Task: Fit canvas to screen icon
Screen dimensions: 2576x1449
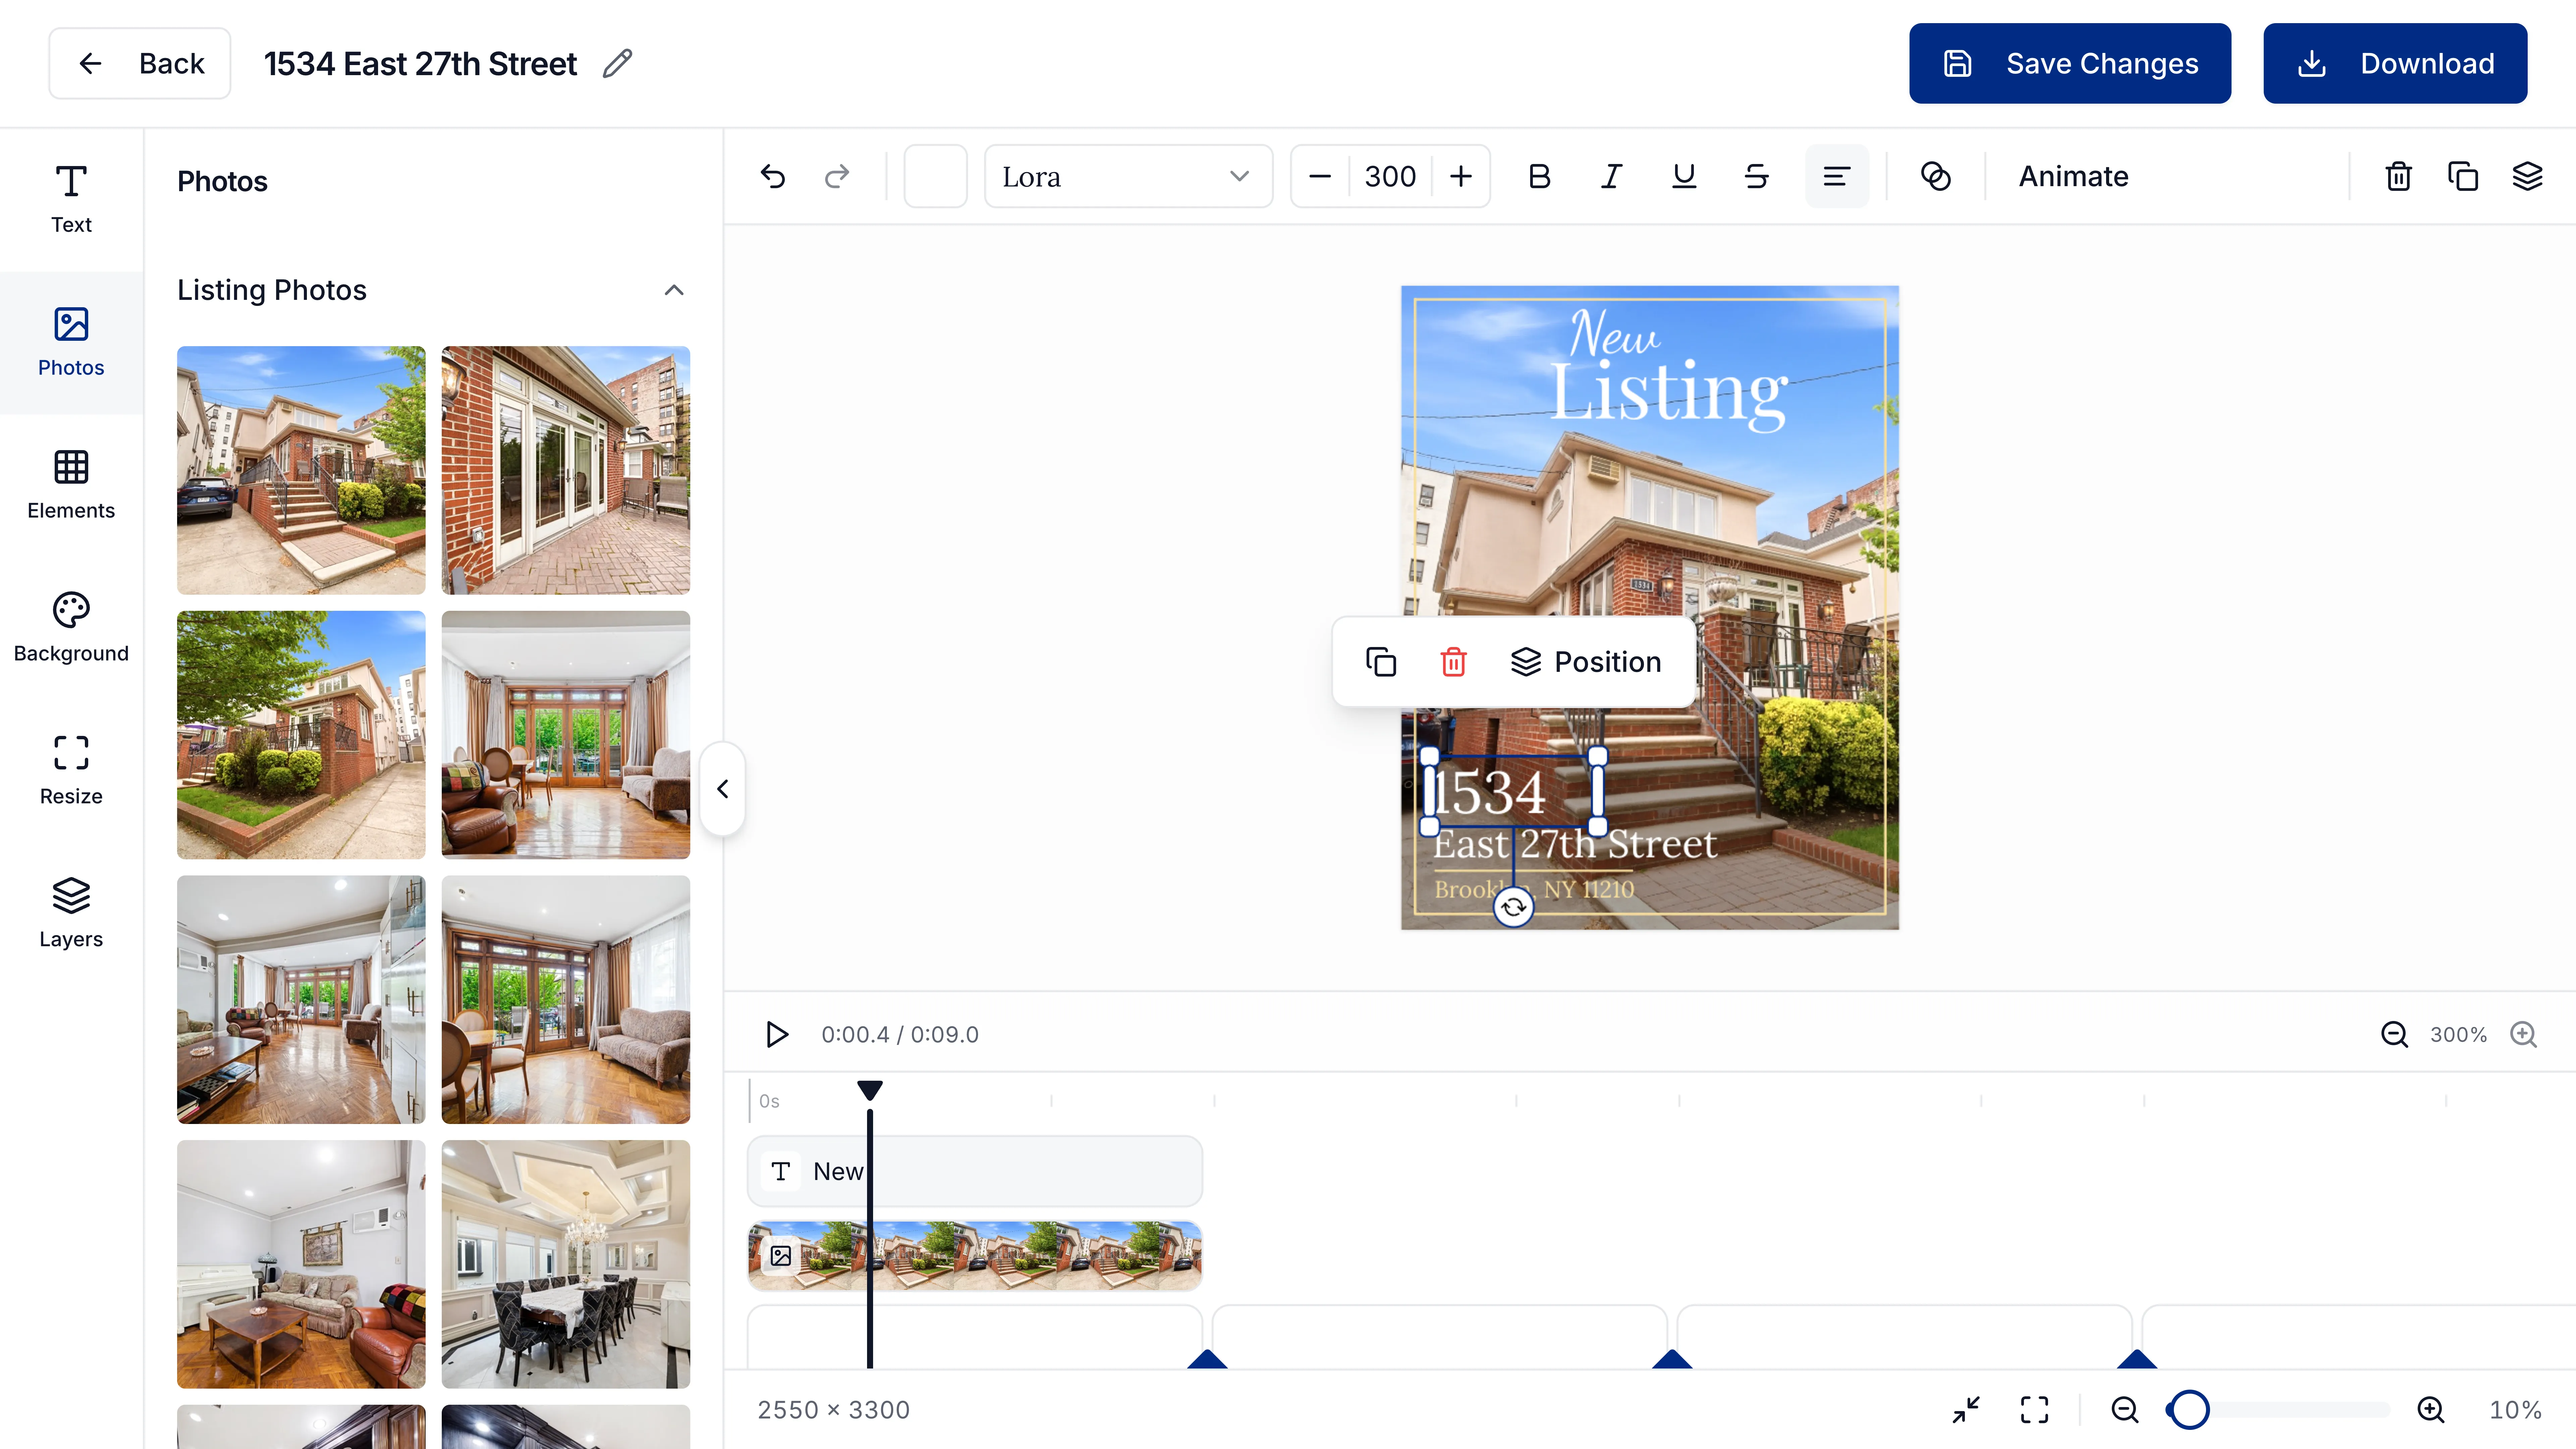Action: (x=2034, y=1410)
